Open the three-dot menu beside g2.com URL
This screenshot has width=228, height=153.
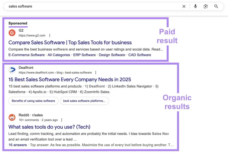pos(50,35)
